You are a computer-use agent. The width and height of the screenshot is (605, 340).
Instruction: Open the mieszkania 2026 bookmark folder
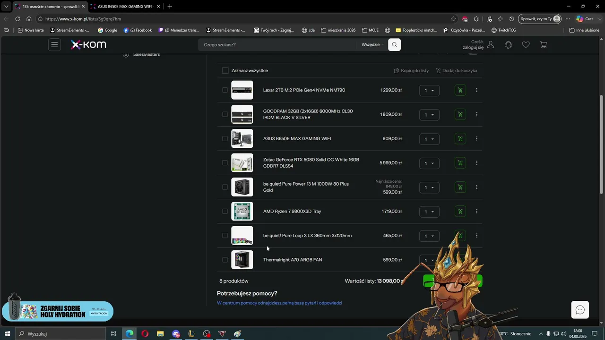(338, 30)
